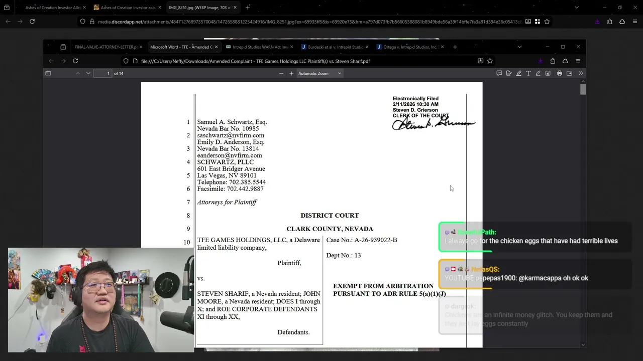Expand outer browser list-all-tabs chevron
643x361 pixels.
[576, 8]
